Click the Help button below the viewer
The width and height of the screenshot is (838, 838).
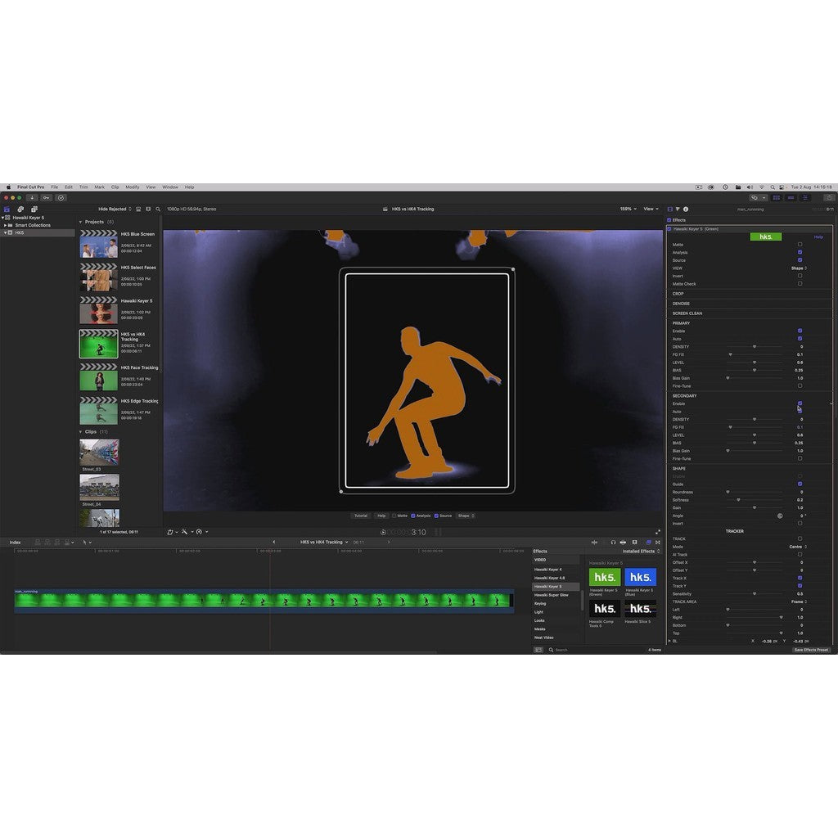tap(381, 516)
